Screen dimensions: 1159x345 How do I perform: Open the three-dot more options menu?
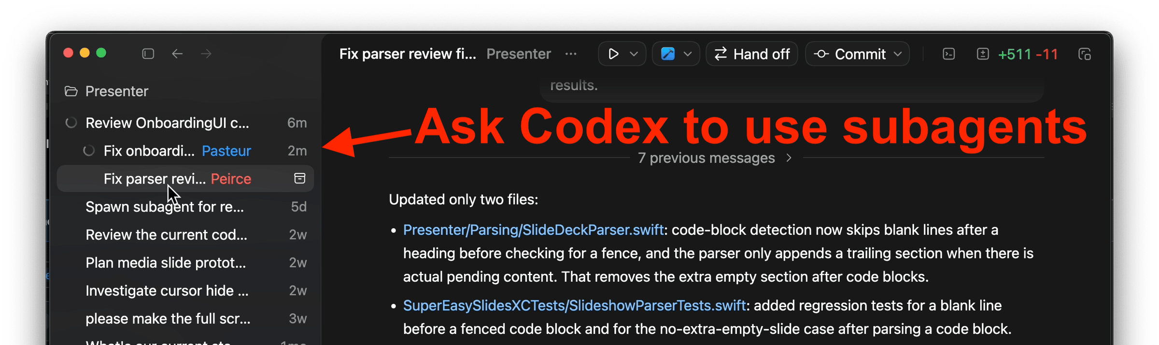point(571,54)
